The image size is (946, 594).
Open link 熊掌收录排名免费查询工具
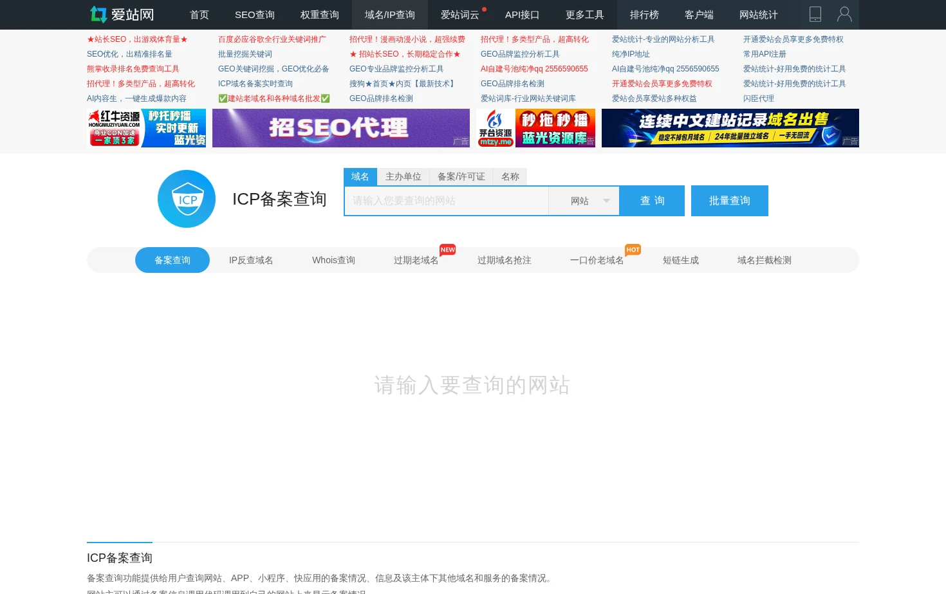pyautogui.click(x=133, y=69)
